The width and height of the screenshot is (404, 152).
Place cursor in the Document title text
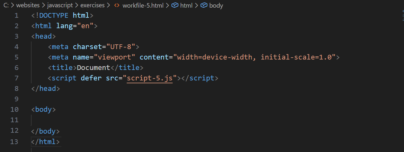click(93, 67)
